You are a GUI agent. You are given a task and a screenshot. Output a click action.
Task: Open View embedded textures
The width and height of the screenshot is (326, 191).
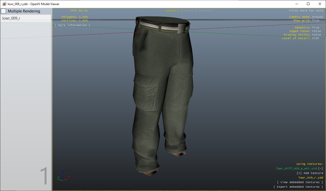click(x=300, y=182)
